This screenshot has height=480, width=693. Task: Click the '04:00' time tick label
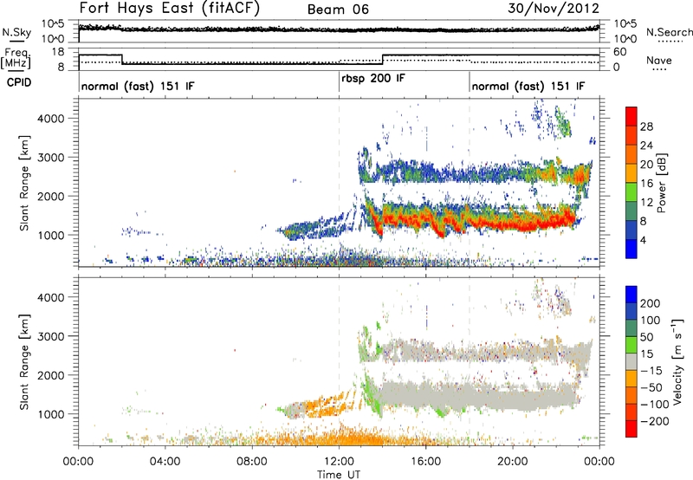(165, 462)
